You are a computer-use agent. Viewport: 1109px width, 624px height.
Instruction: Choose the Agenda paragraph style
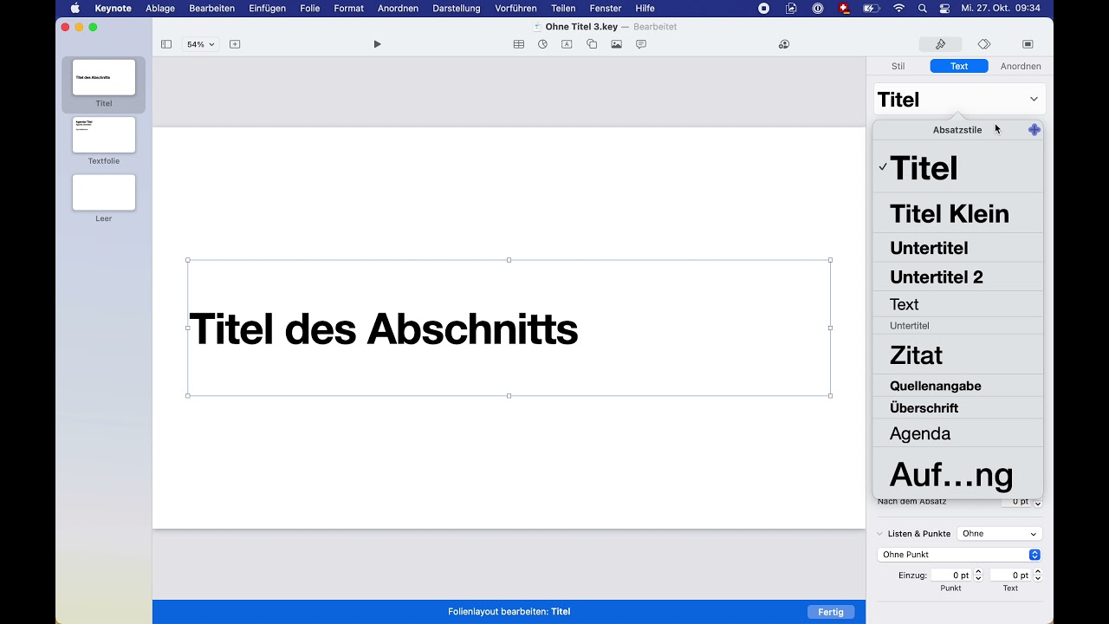[x=958, y=433]
